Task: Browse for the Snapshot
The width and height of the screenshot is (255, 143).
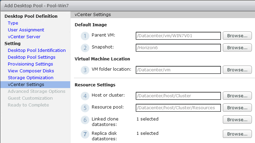Action: pyautogui.click(x=237, y=48)
